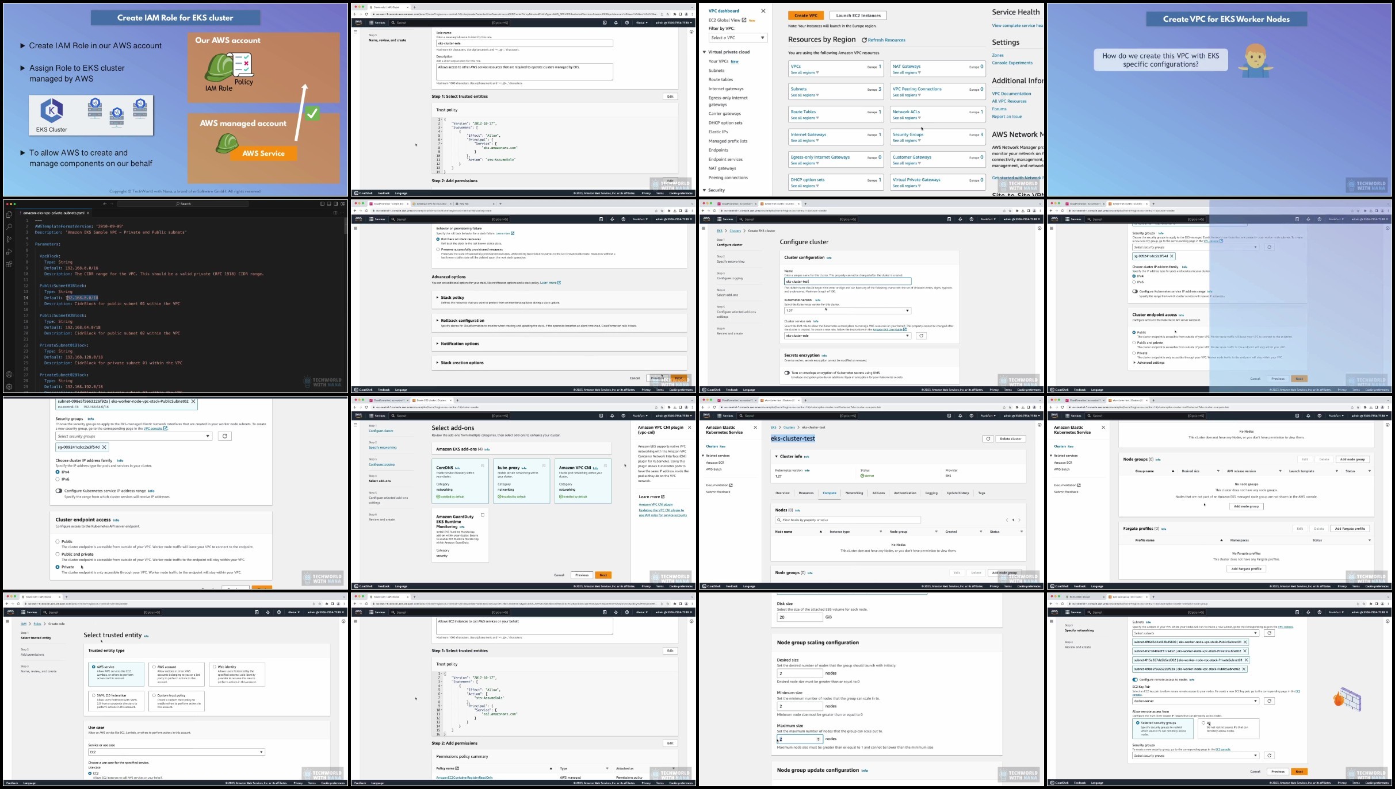Screen dimensions: 1395x789
Task: Click the Launch EC2 Instances button
Action: tap(858, 16)
